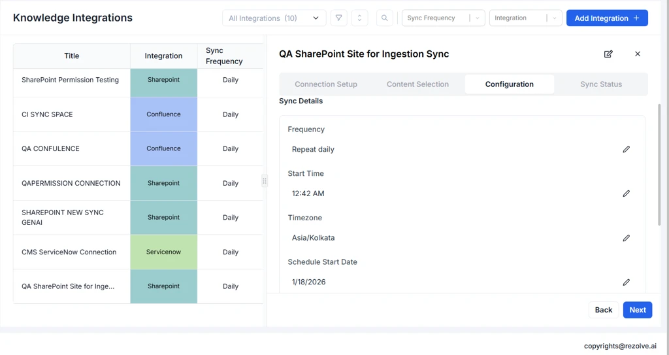Edit the Frequency field pencil icon
Viewport: 669px width, 355px height.
(626, 149)
